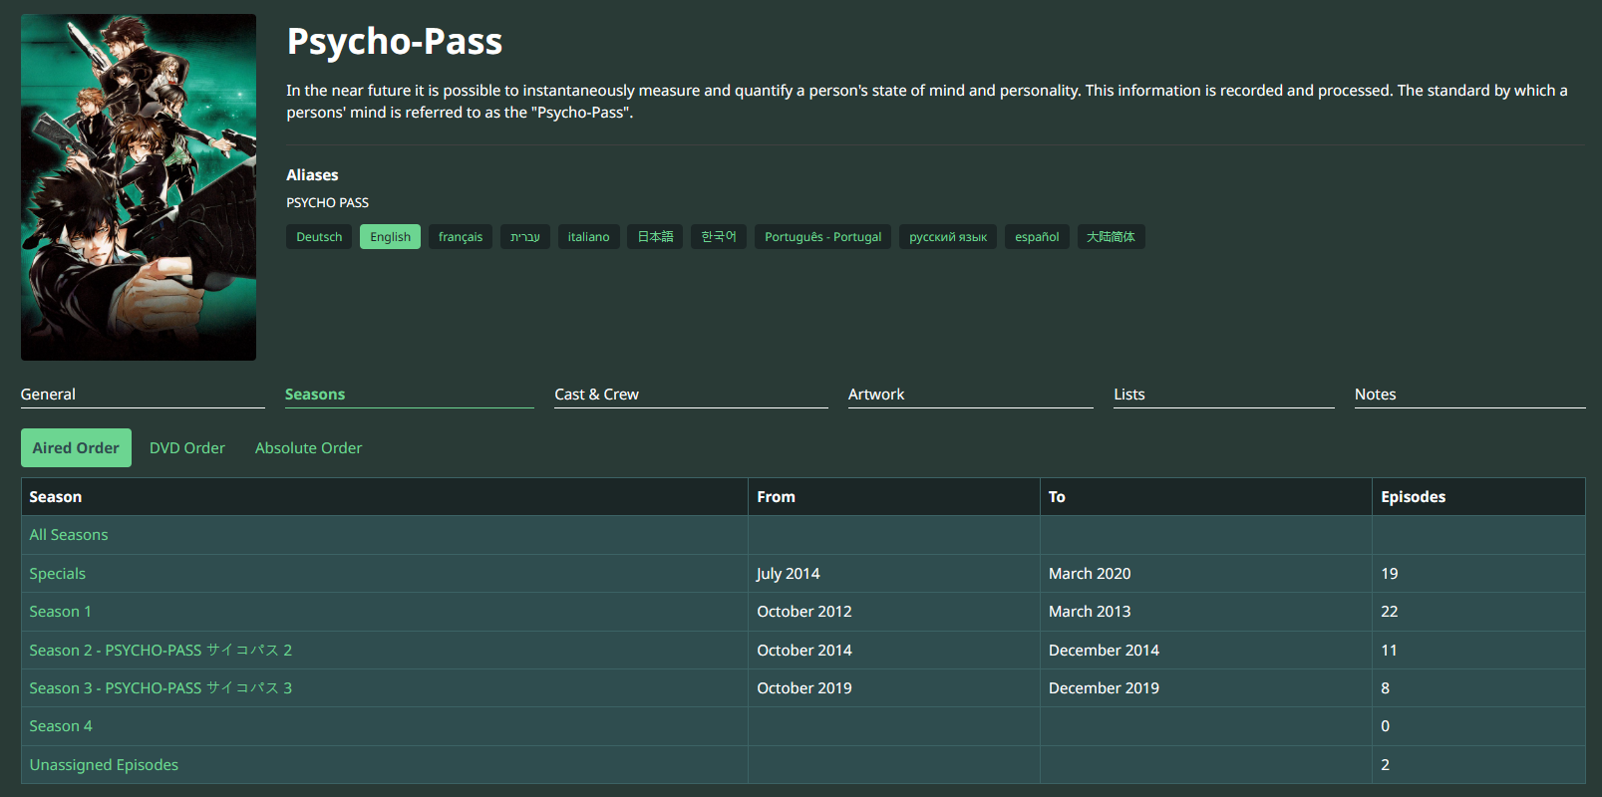Open the Cast & Crew tab

click(x=596, y=395)
